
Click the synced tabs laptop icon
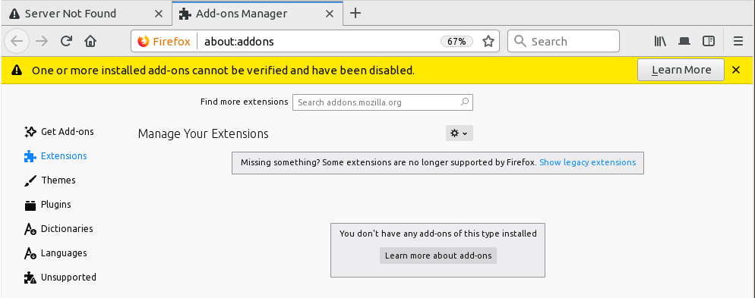click(x=684, y=42)
